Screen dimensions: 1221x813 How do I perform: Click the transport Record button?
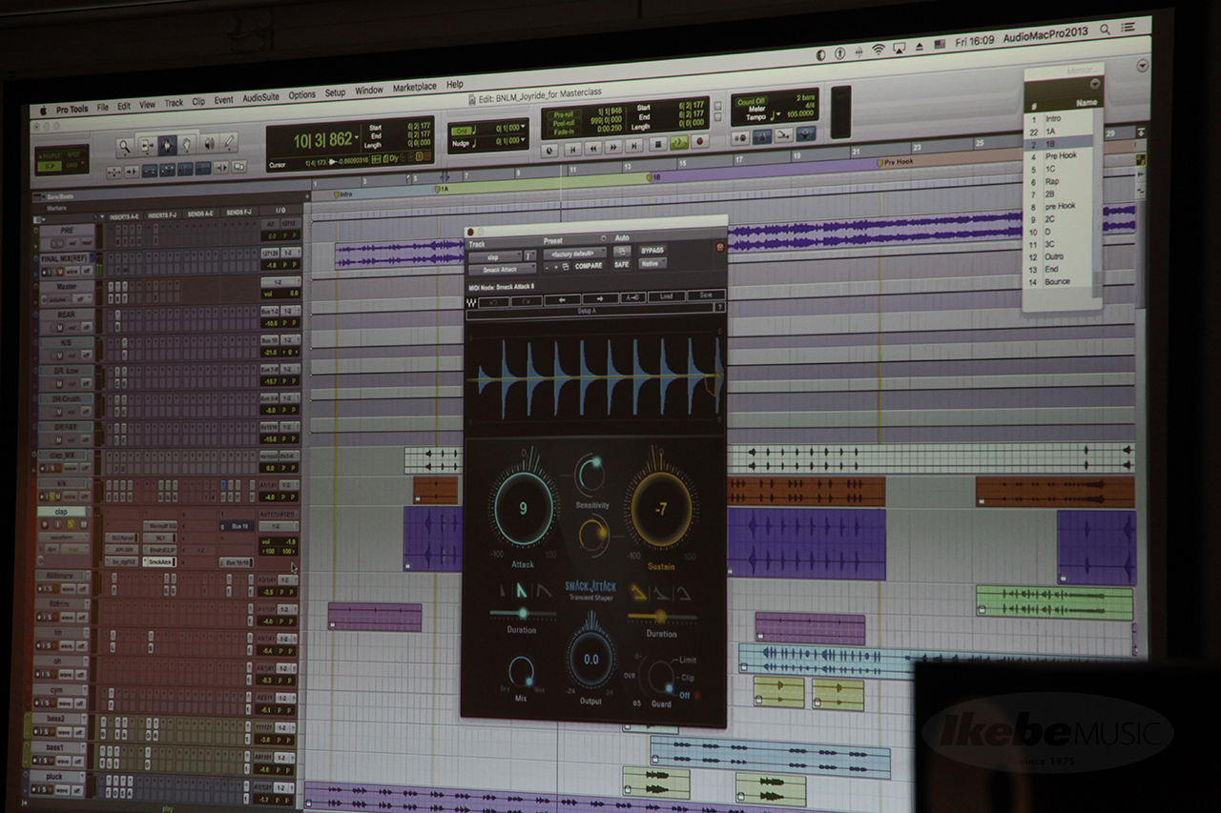pyautogui.click(x=699, y=142)
